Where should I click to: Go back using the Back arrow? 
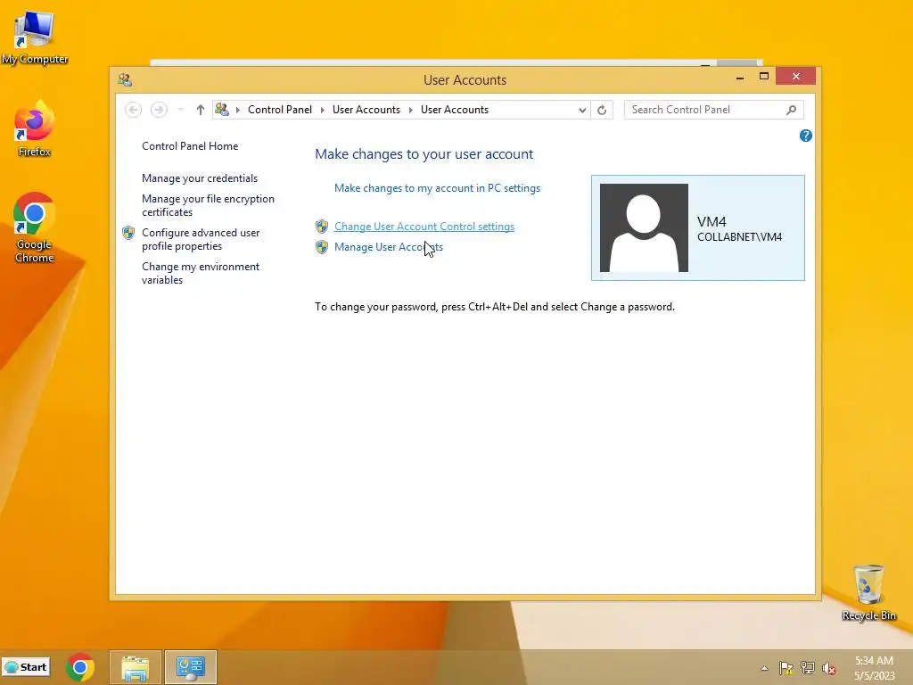tap(134, 110)
